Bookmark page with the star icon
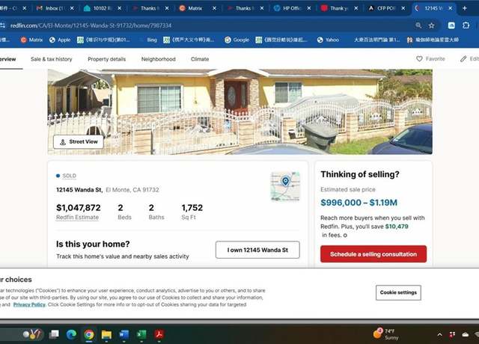Image resolution: width=479 pixels, height=344 pixels. tap(431, 25)
